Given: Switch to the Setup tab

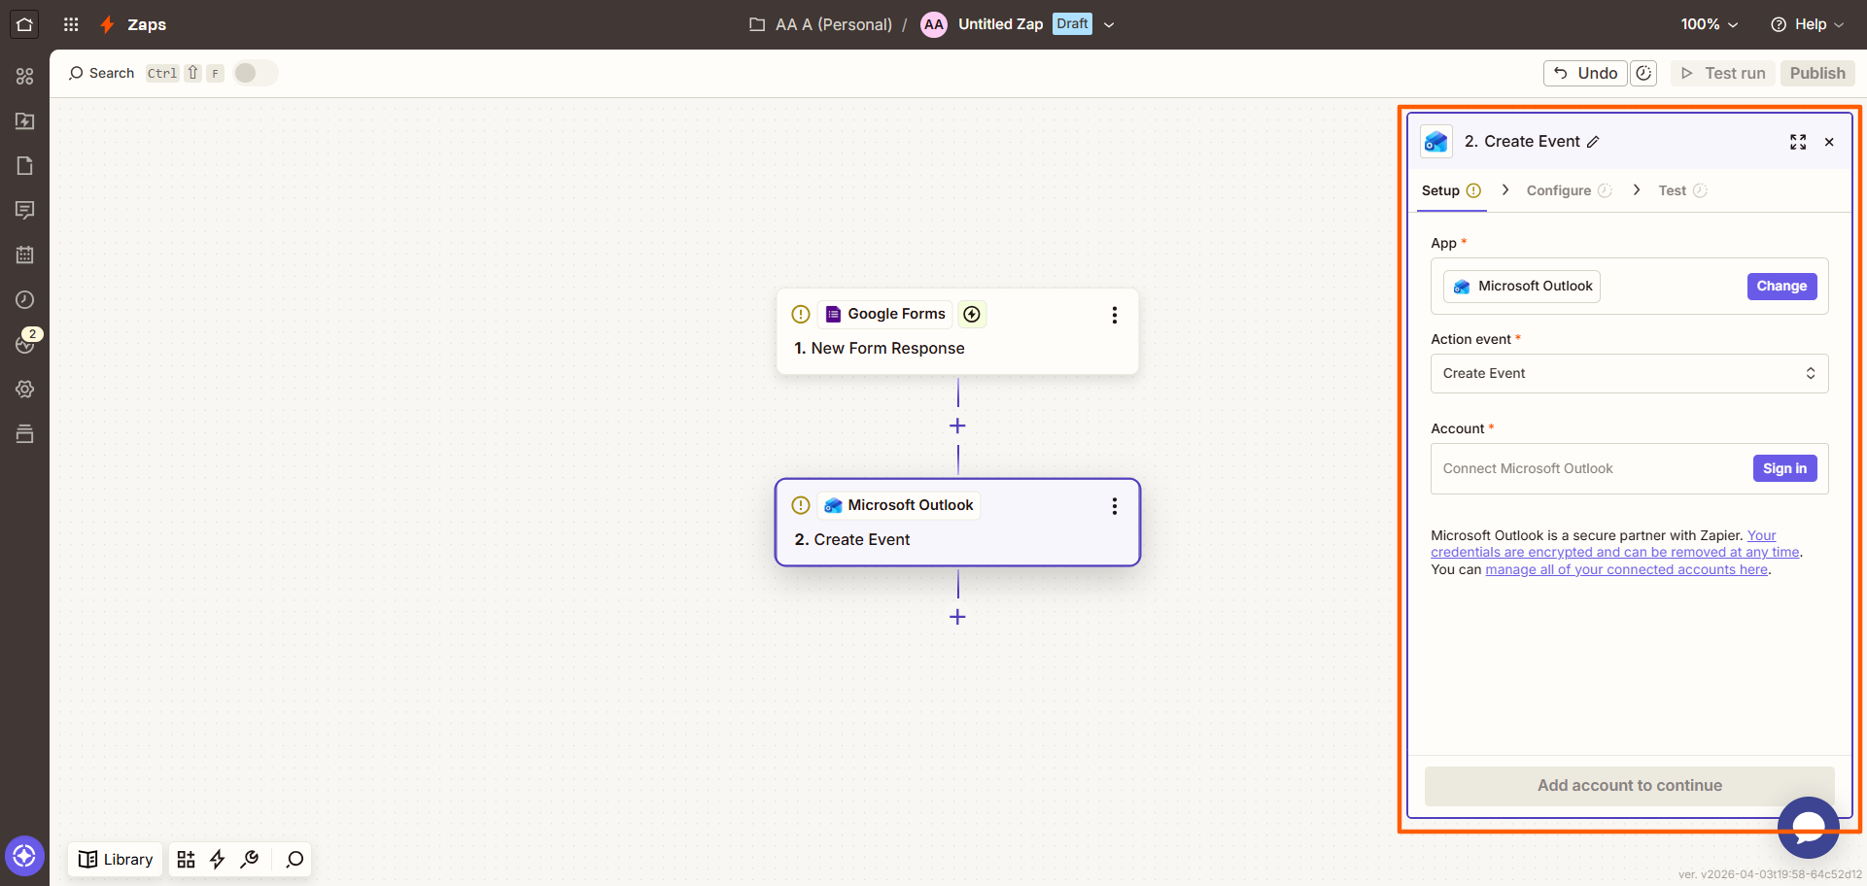Looking at the screenshot, I should 1451,190.
